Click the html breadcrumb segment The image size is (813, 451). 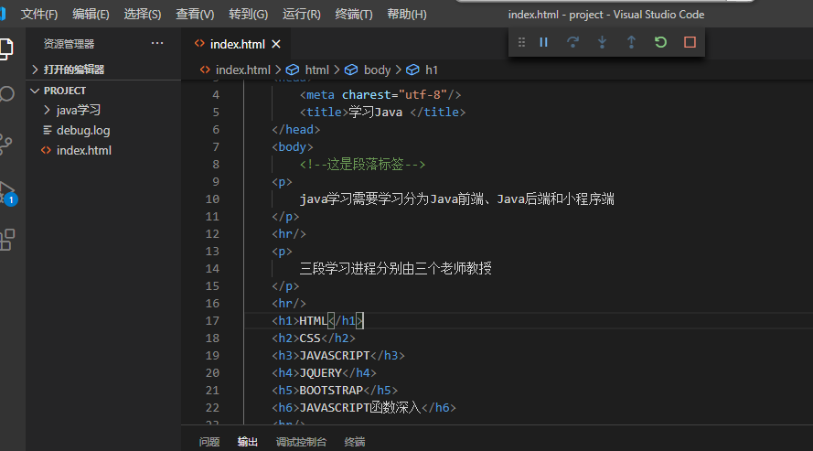(x=308, y=70)
